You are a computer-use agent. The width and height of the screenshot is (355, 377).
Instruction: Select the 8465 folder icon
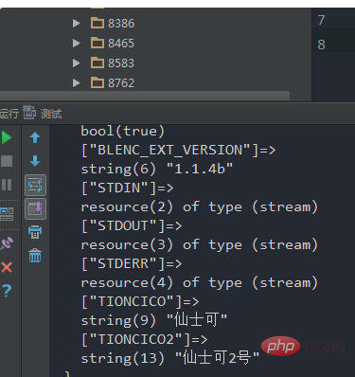coord(98,43)
